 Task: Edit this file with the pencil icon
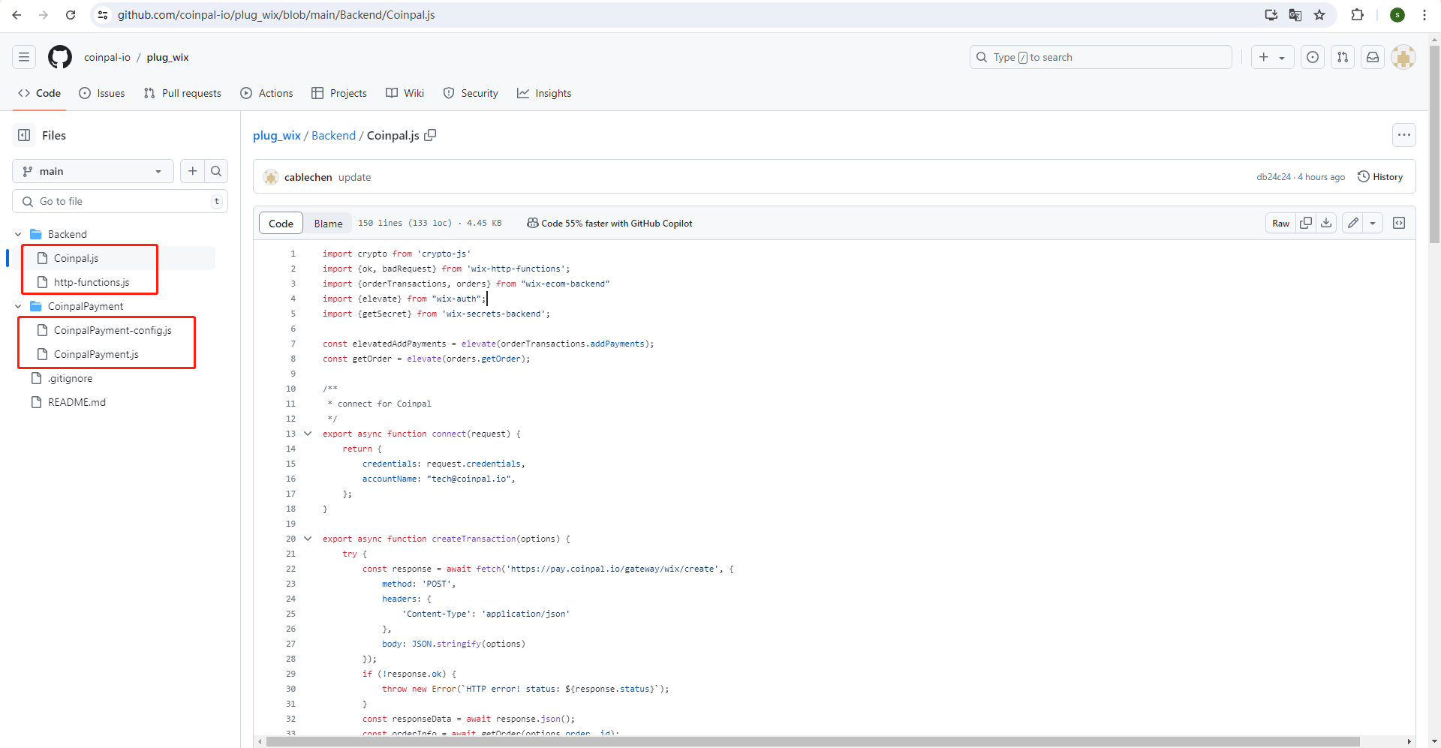[x=1352, y=223]
